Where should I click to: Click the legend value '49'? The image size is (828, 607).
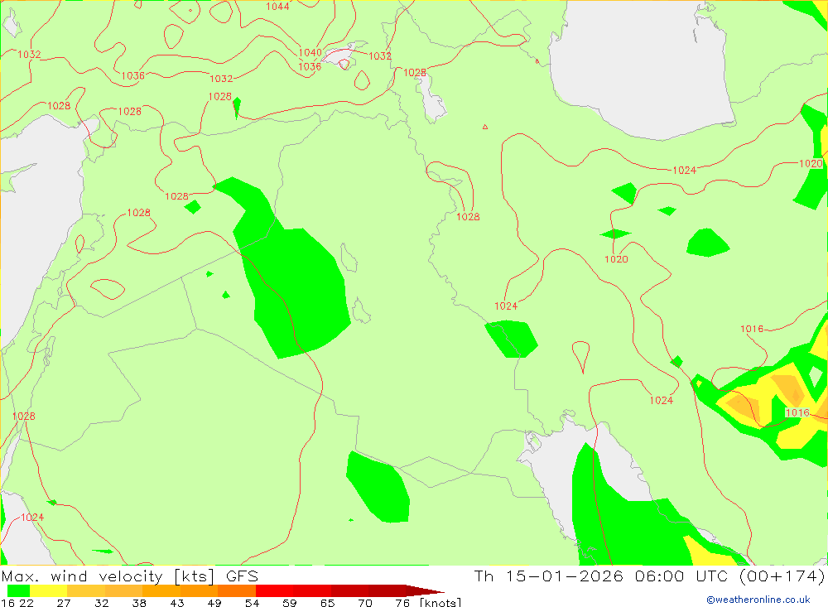(214, 603)
